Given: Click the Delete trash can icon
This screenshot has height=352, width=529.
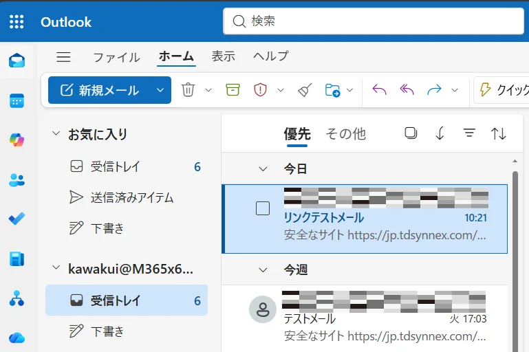Looking at the screenshot, I should coord(188,90).
